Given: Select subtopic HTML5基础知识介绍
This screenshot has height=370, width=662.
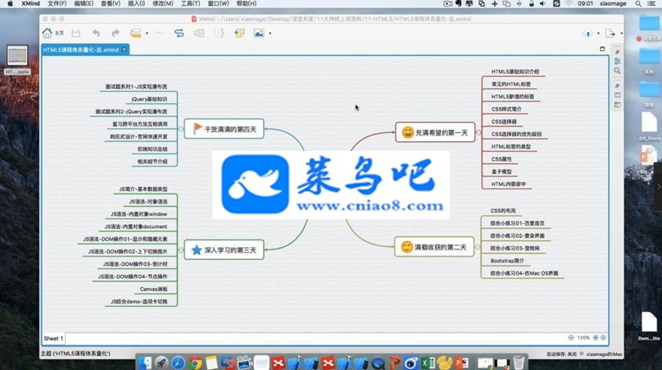Looking at the screenshot, I should coord(515,71).
